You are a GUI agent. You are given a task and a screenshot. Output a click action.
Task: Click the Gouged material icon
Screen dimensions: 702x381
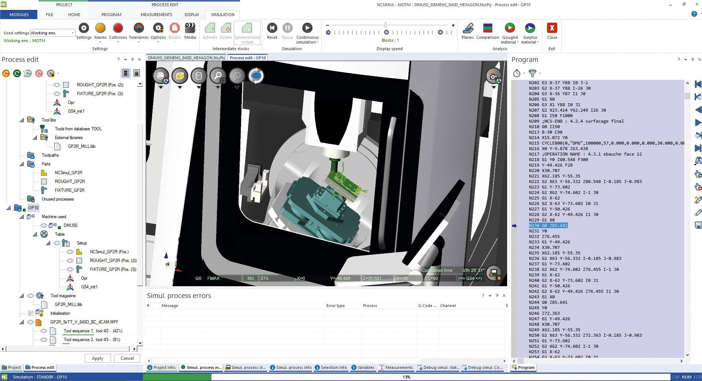[510, 28]
